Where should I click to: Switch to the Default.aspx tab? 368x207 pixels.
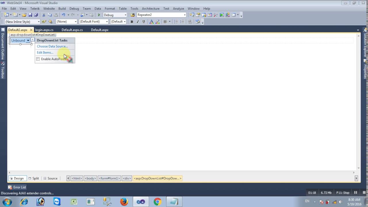[x=100, y=30]
